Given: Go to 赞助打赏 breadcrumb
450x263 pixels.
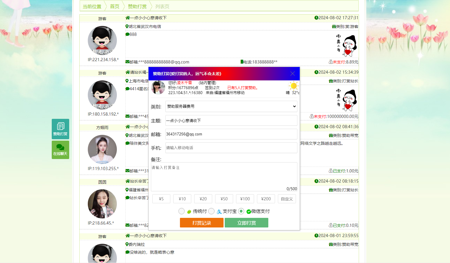Looking at the screenshot, I should tap(137, 6).
